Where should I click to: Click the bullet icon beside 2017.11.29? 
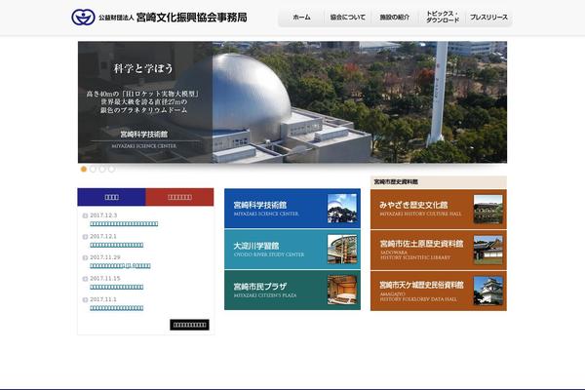click(x=85, y=257)
